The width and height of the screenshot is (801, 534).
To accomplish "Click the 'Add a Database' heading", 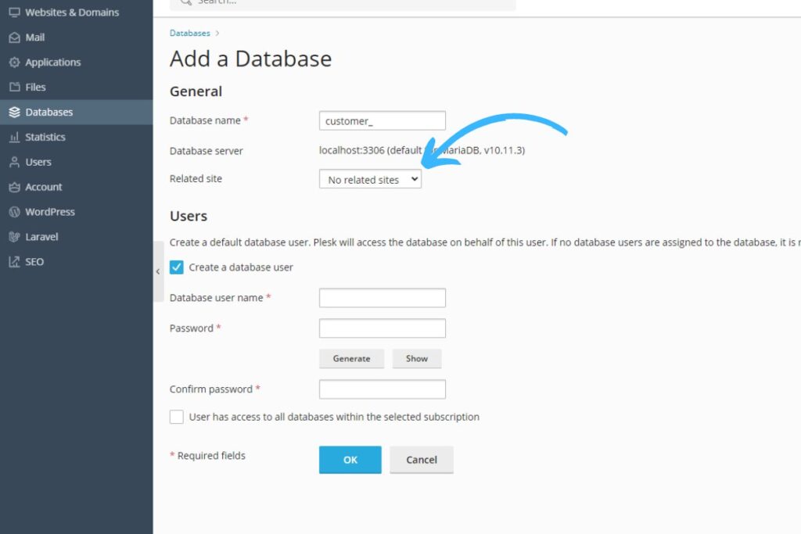I will pyautogui.click(x=251, y=59).
